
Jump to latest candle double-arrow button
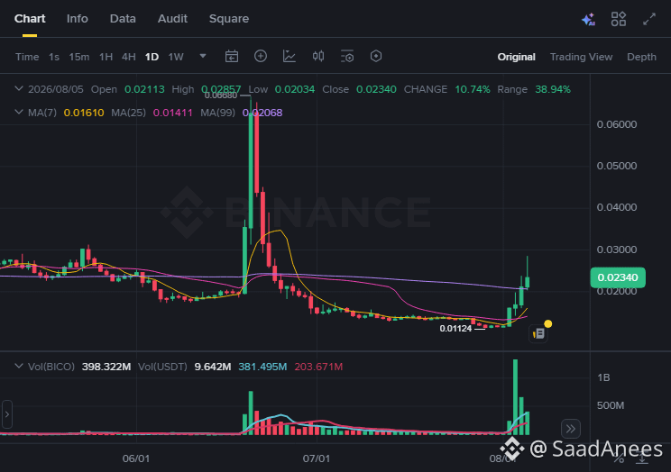570,429
